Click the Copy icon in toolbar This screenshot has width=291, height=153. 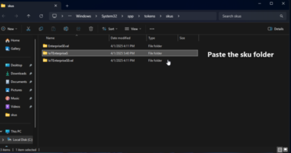(x=41, y=29)
